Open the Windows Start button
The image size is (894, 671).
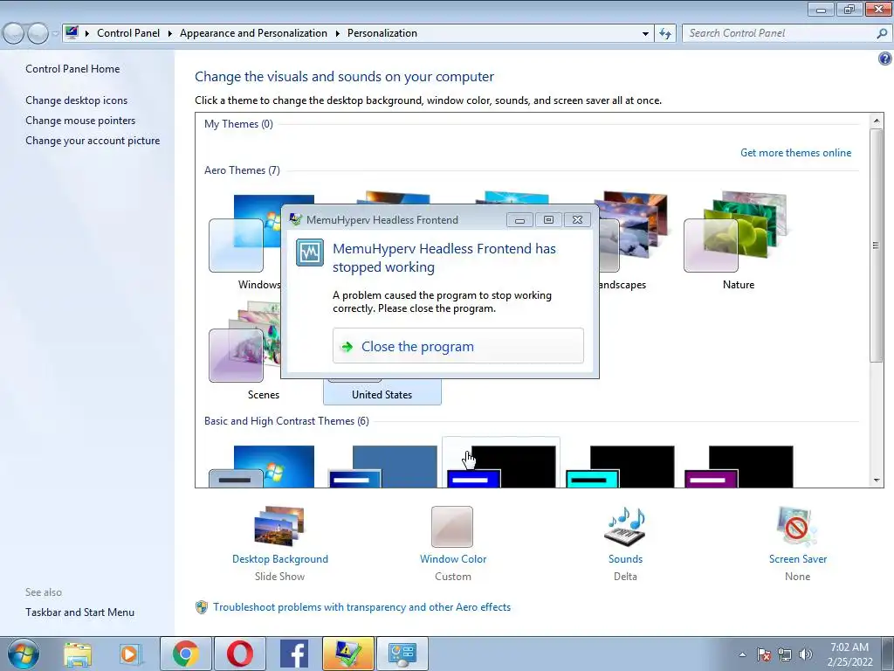click(x=23, y=654)
